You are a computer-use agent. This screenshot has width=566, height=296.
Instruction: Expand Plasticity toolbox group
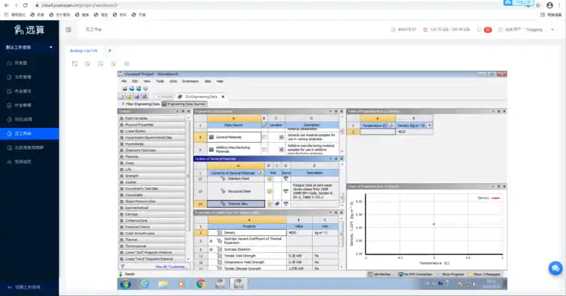[121, 157]
